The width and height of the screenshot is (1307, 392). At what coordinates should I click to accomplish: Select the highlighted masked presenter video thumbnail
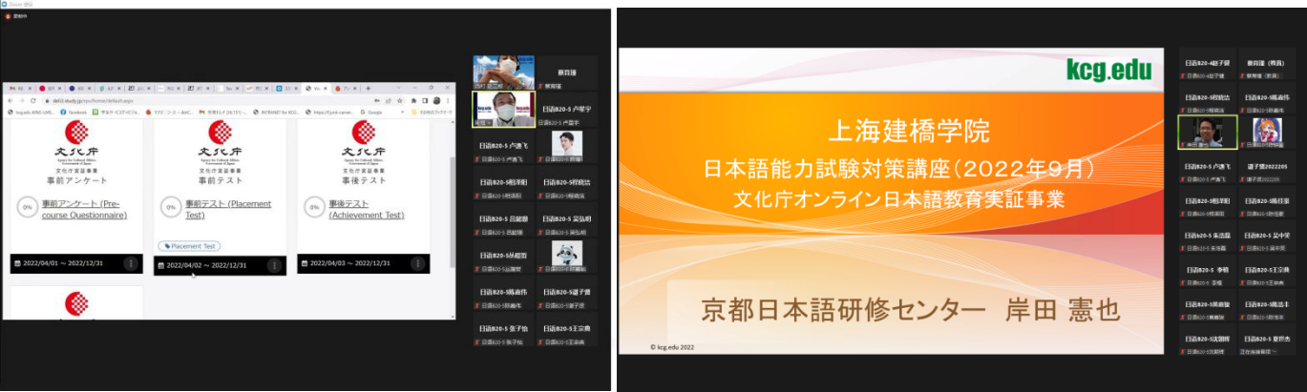[503, 108]
